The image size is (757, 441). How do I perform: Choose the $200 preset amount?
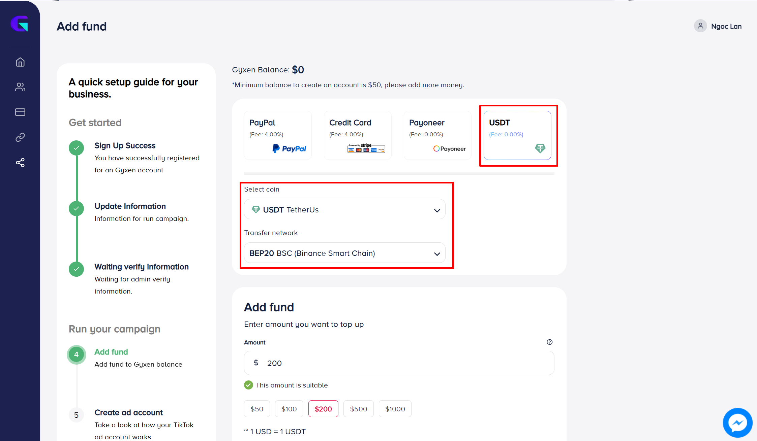(323, 409)
